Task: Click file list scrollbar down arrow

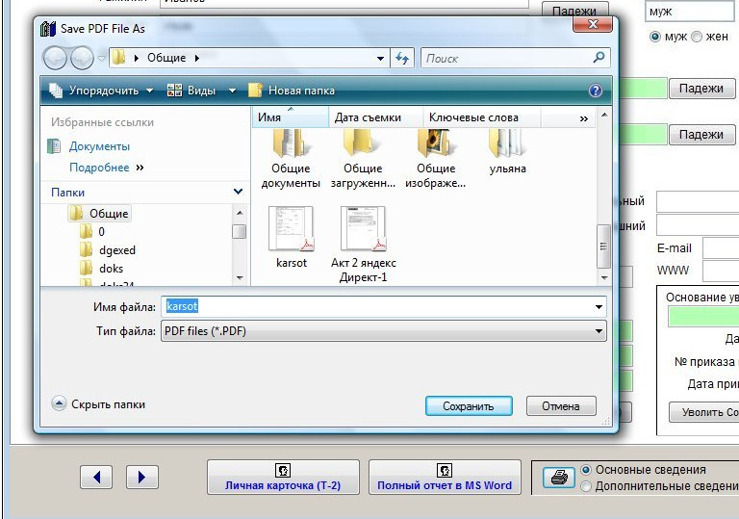Action: tap(603, 278)
